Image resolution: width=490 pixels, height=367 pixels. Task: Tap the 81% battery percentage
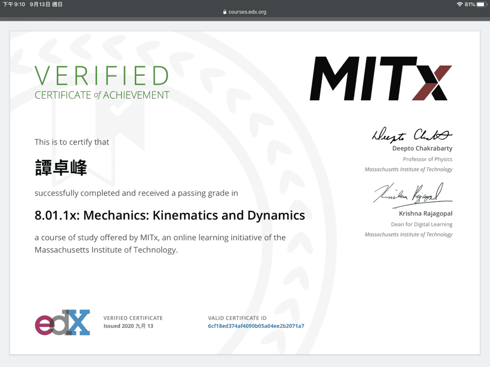tap(469, 4)
